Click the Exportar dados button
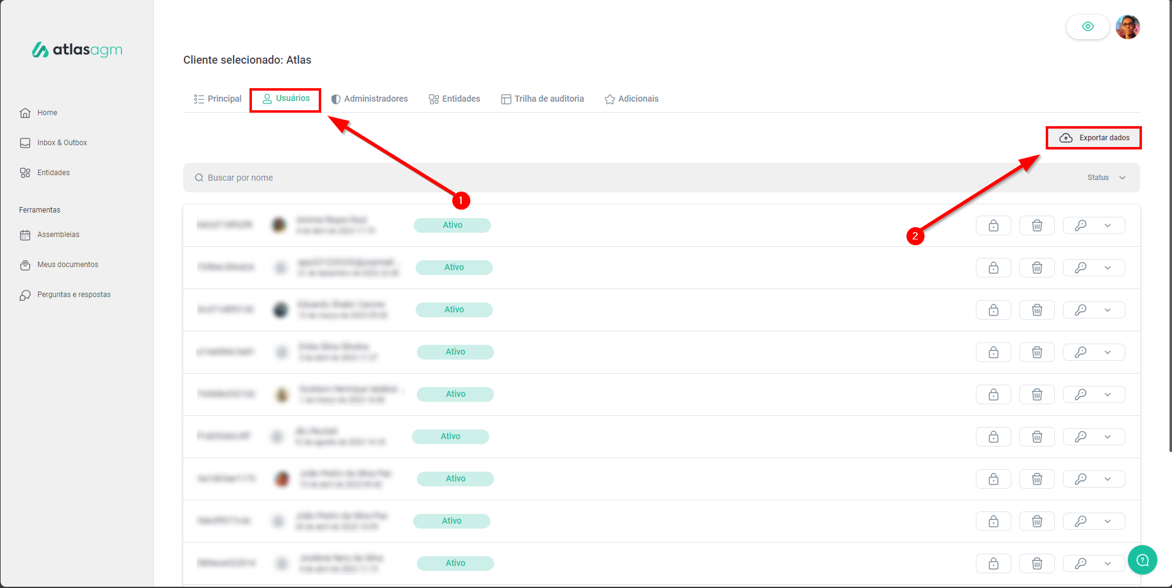Viewport: 1172px width, 588px height. point(1094,138)
